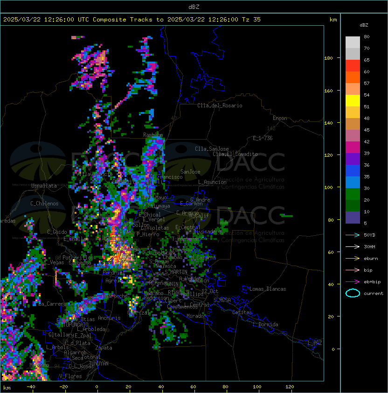
Task: Click the 0 km vertical axis tick
Action: pos(333,350)
